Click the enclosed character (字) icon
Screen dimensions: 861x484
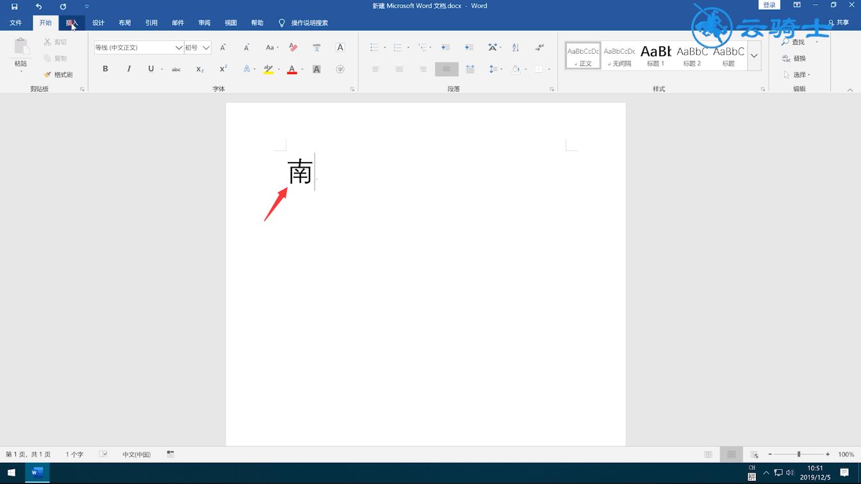click(x=340, y=69)
